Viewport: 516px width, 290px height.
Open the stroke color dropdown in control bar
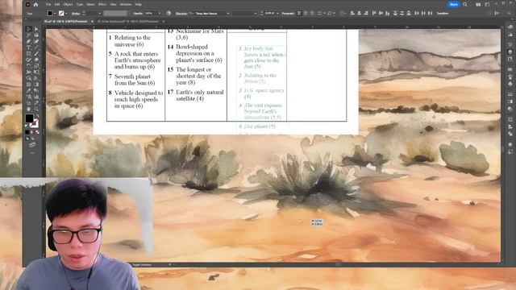click(66, 14)
